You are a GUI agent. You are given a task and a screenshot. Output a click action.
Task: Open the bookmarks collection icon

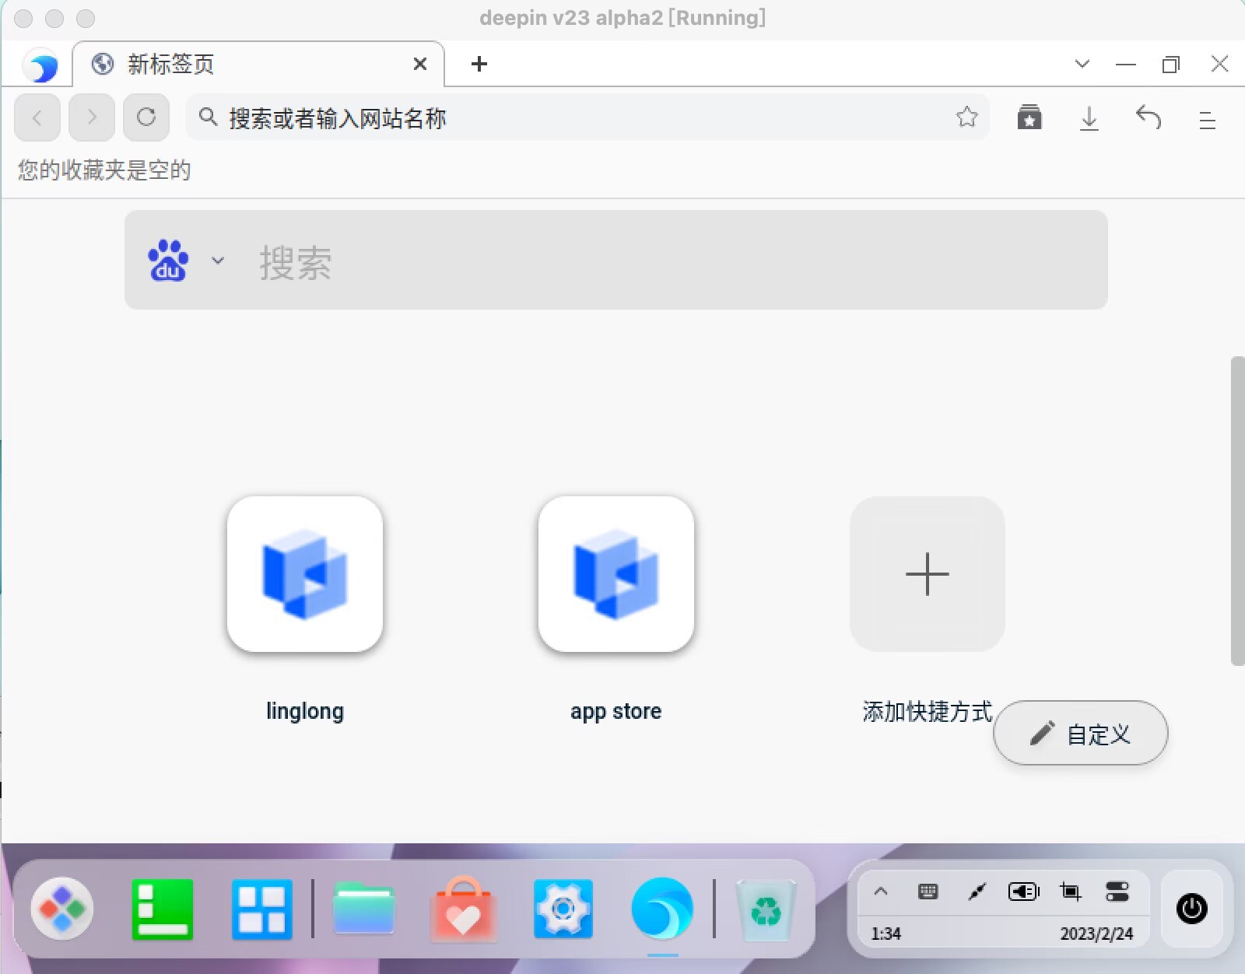(x=1029, y=117)
